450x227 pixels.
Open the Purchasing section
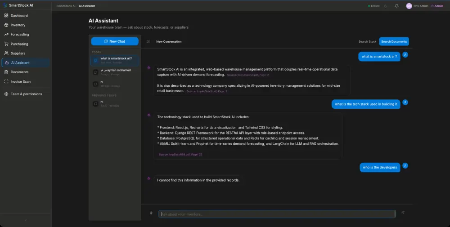[x=25, y=44]
